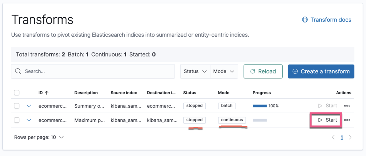
Task: Open the Mode filter dropdown
Action: [224, 71]
